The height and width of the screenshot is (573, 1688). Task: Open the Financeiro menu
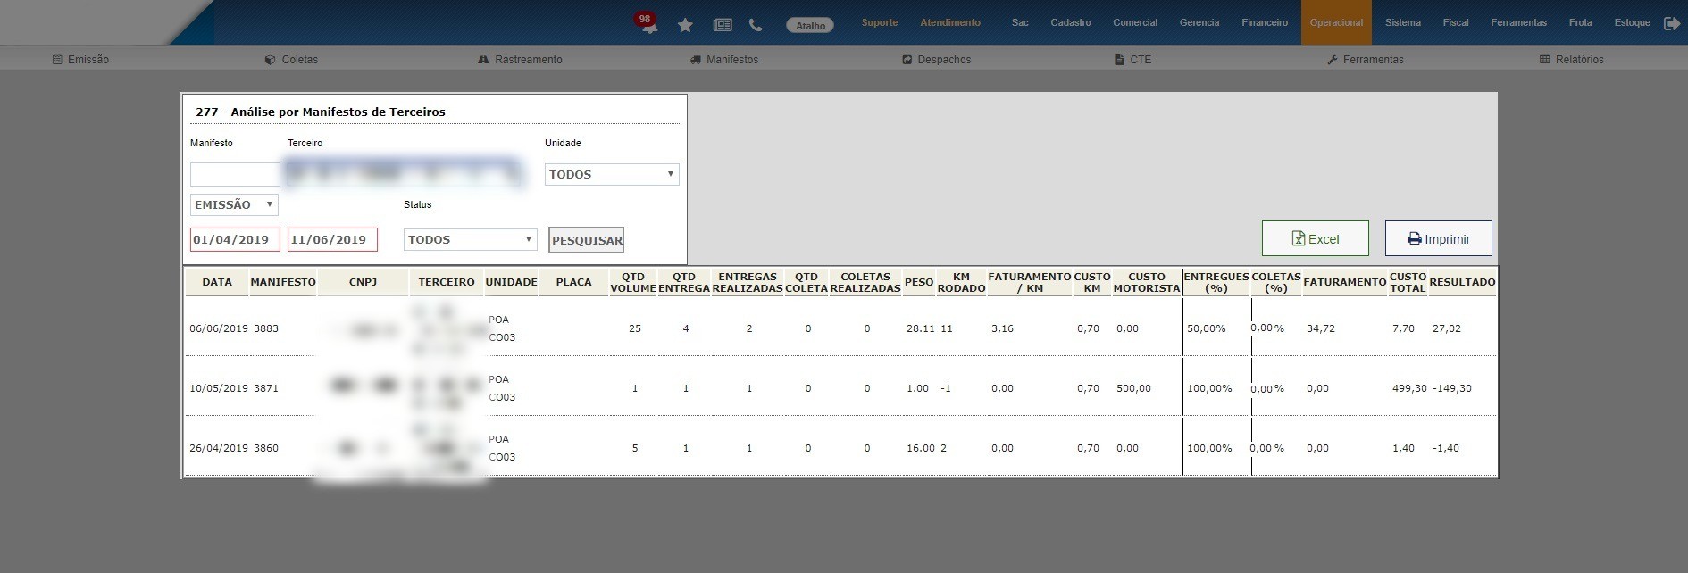[1265, 22]
